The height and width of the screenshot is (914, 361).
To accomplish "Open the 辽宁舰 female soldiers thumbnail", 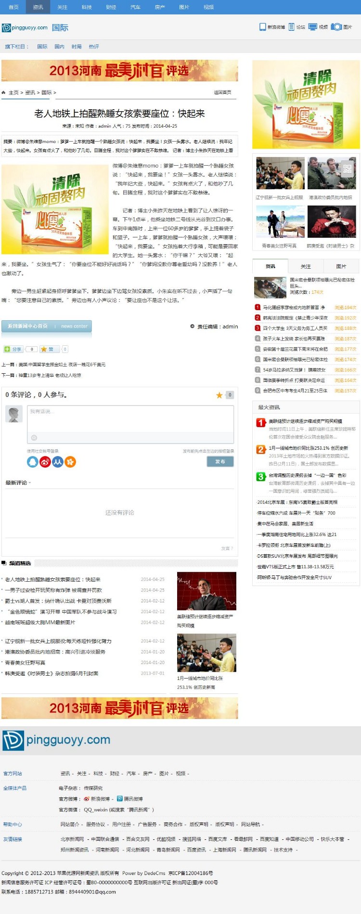I will point(280,173).
